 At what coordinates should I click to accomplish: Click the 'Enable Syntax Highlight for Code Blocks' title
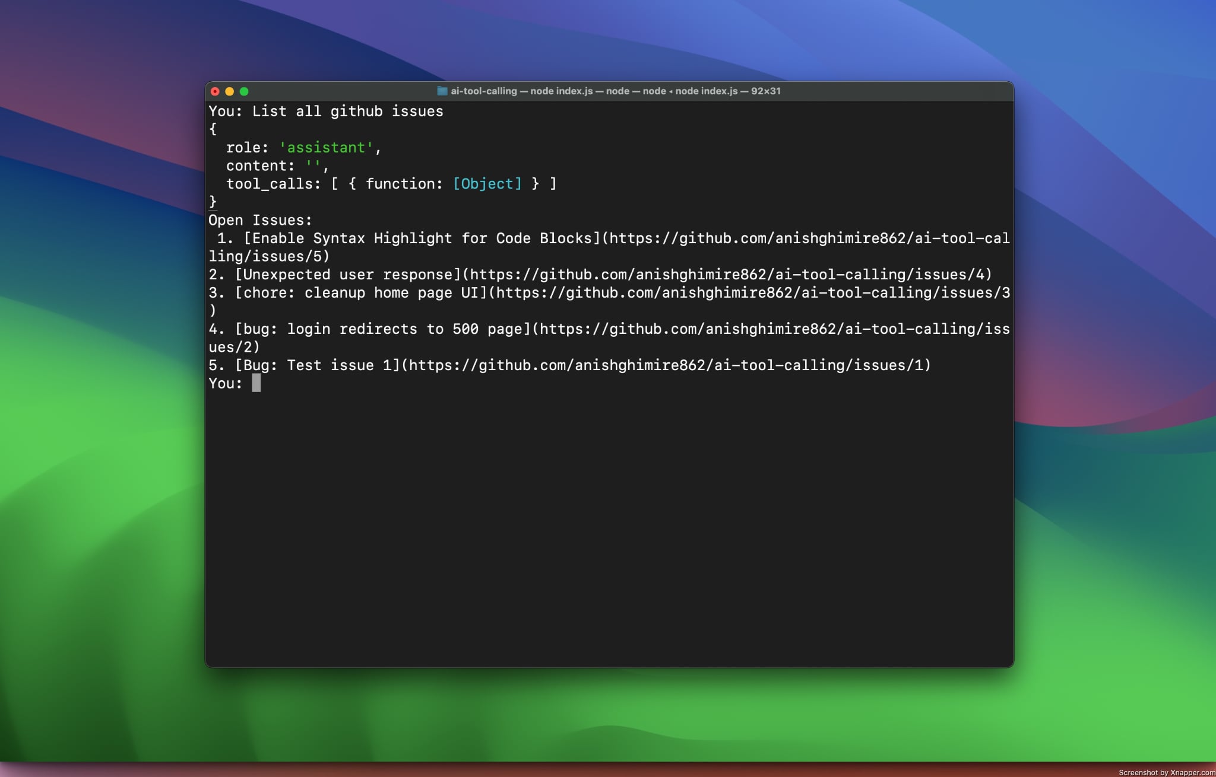point(422,238)
